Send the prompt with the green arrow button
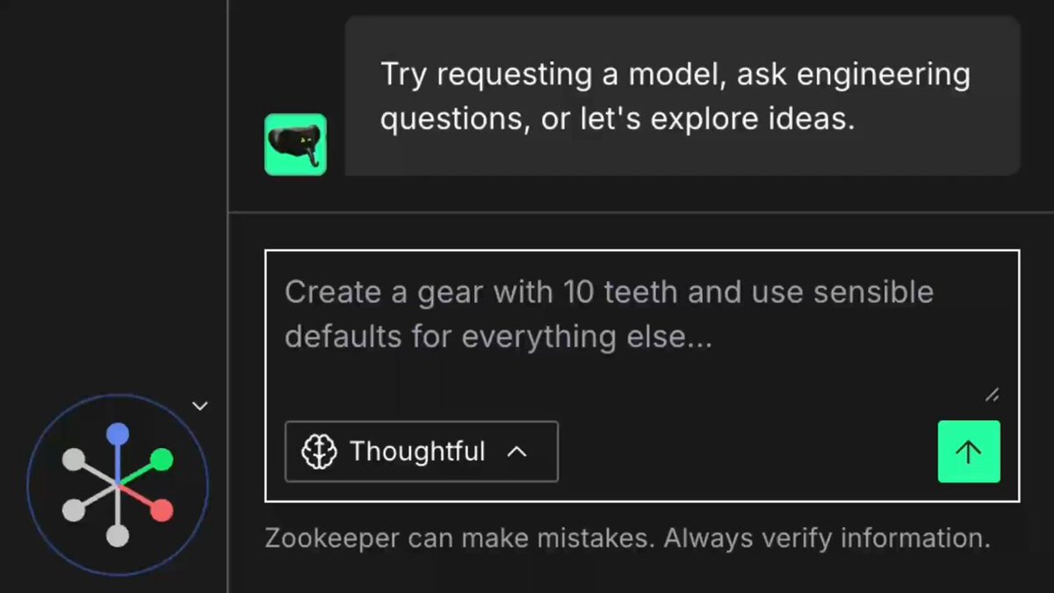Image resolution: width=1054 pixels, height=593 pixels. (969, 452)
